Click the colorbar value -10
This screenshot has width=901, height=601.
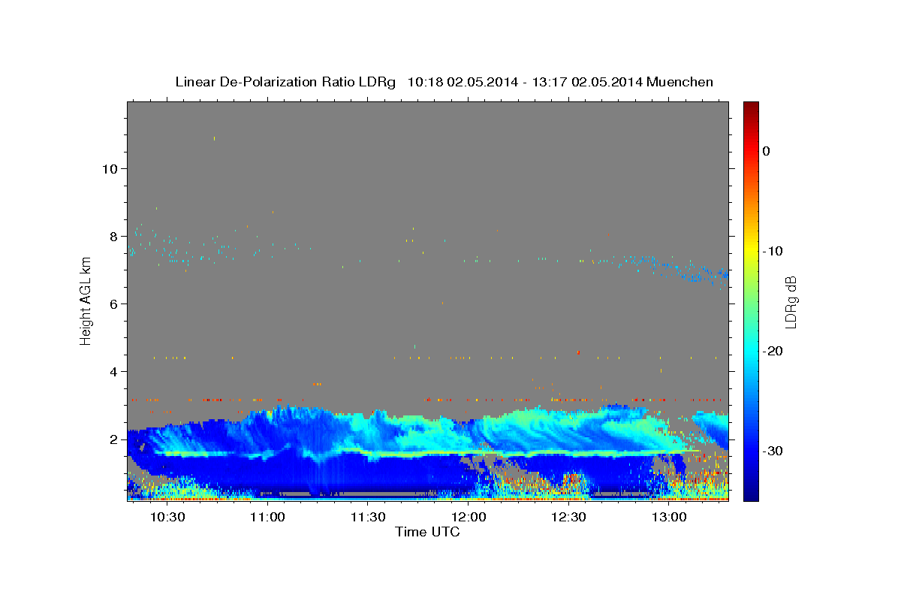[773, 251]
